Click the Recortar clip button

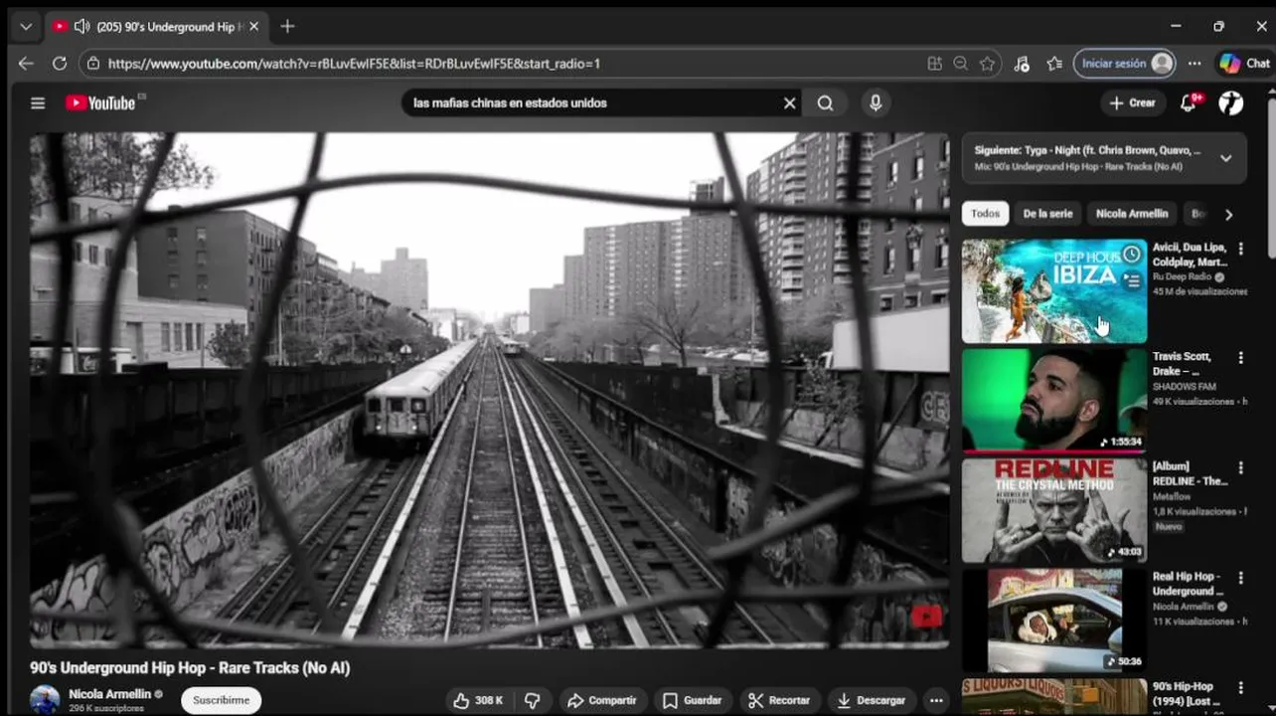coord(779,700)
